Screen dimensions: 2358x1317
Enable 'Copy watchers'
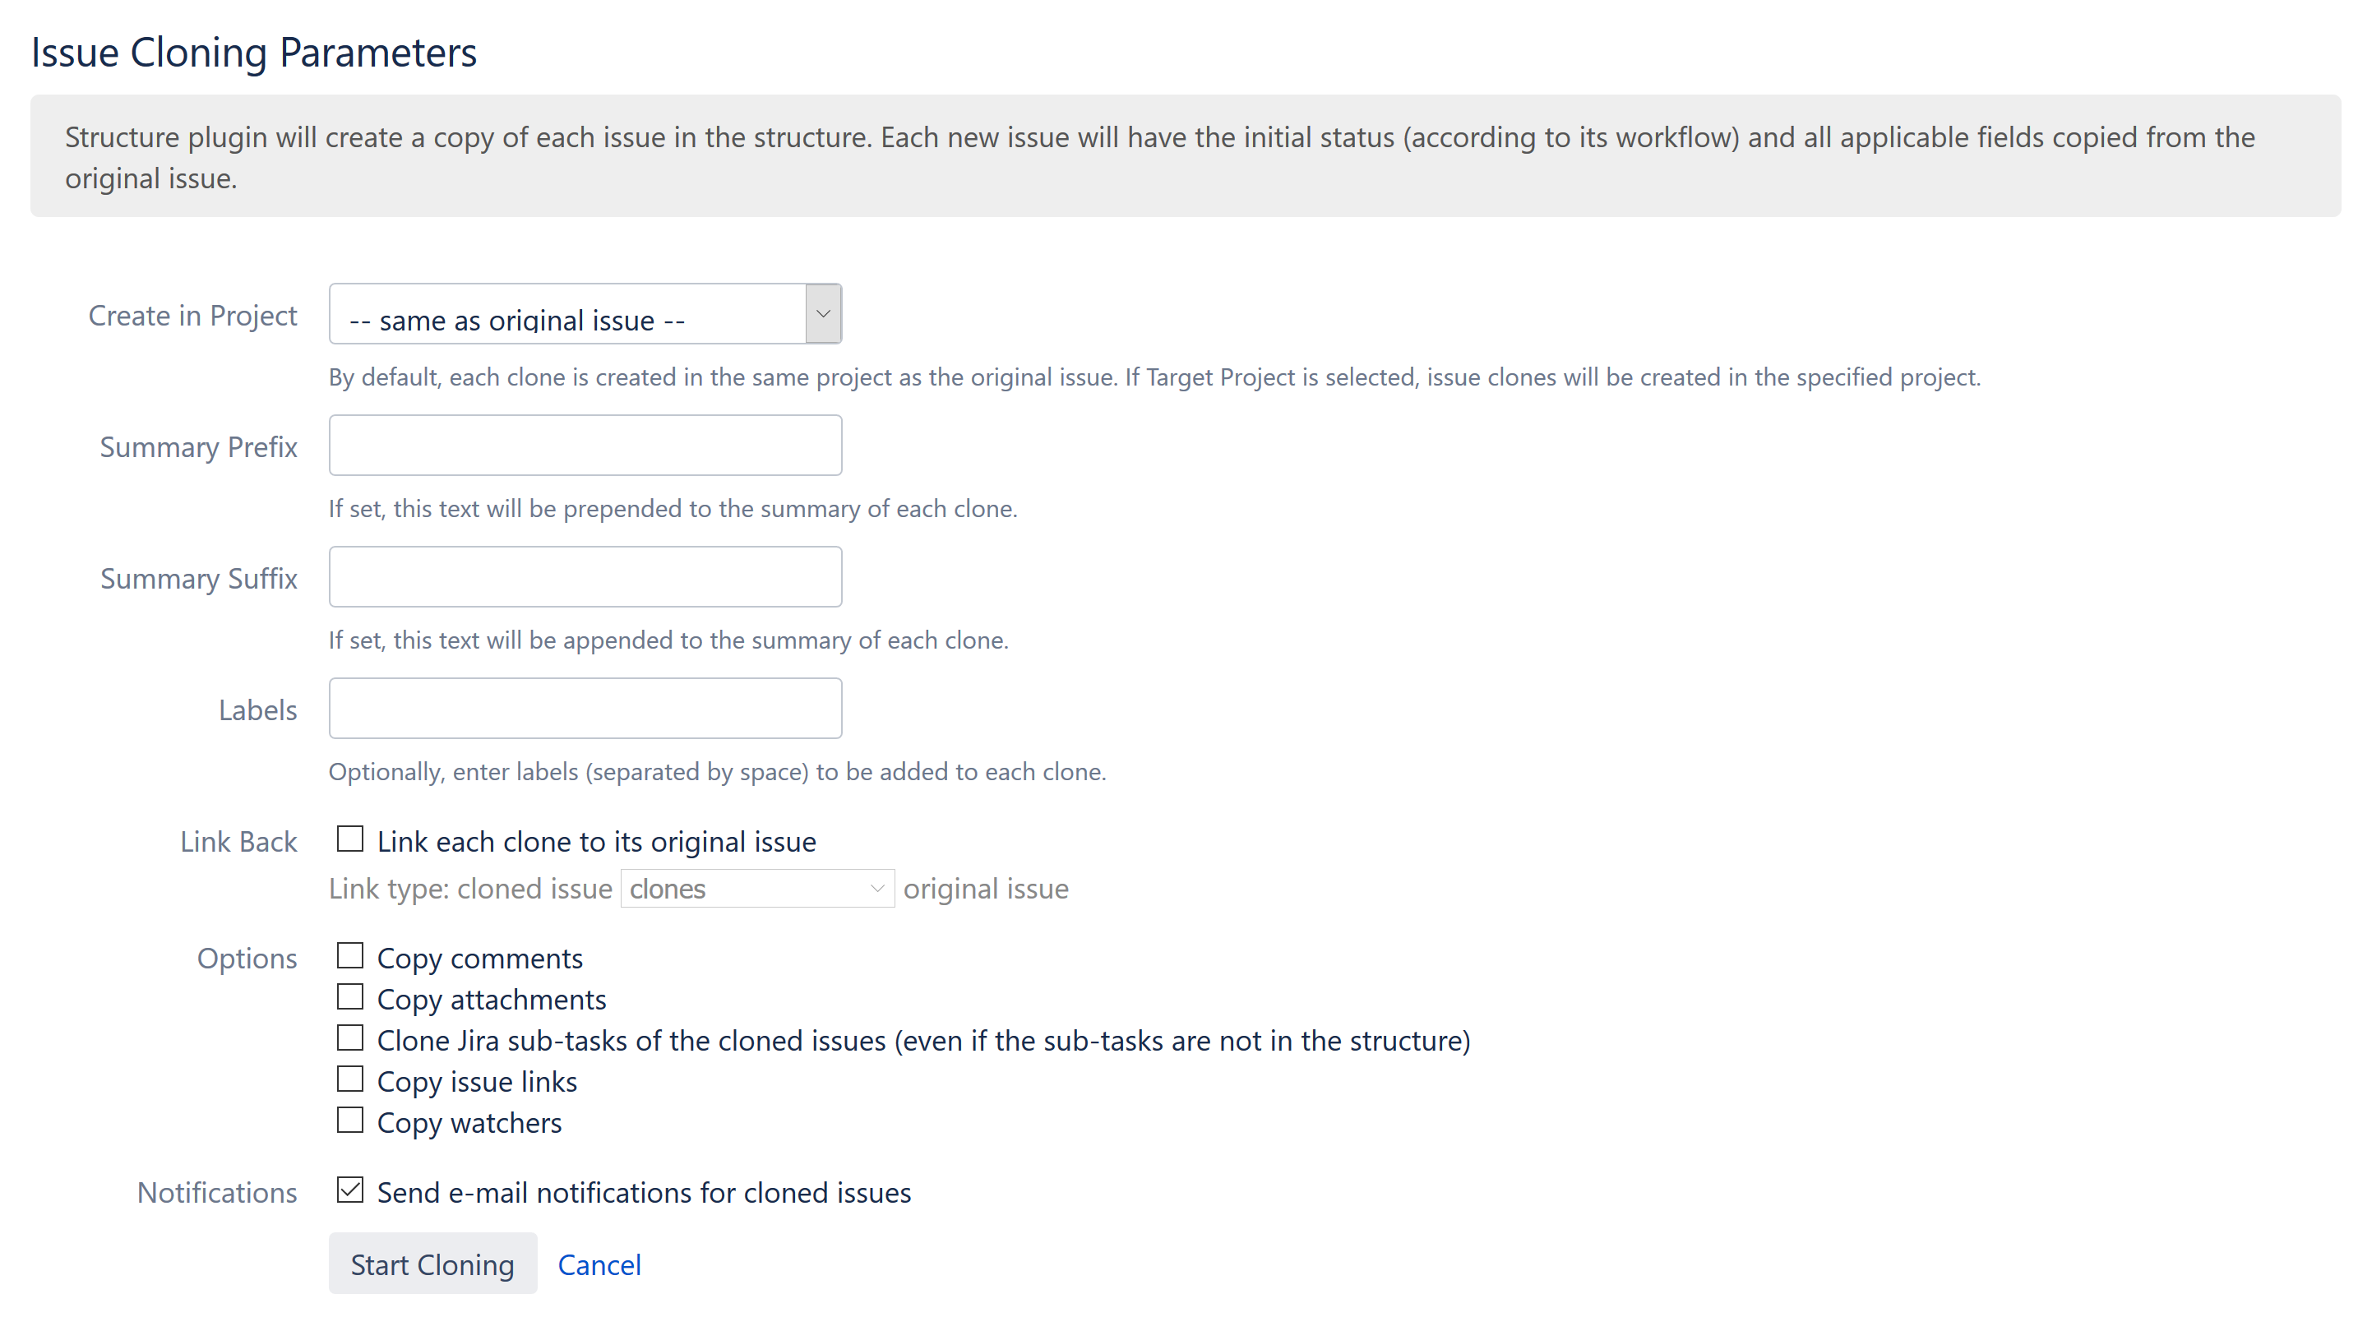point(349,1120)
